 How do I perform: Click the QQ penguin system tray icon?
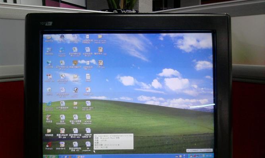(x=191, y=156)
